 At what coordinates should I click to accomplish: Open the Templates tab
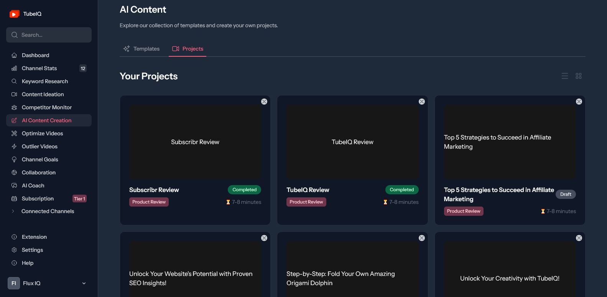141,49
